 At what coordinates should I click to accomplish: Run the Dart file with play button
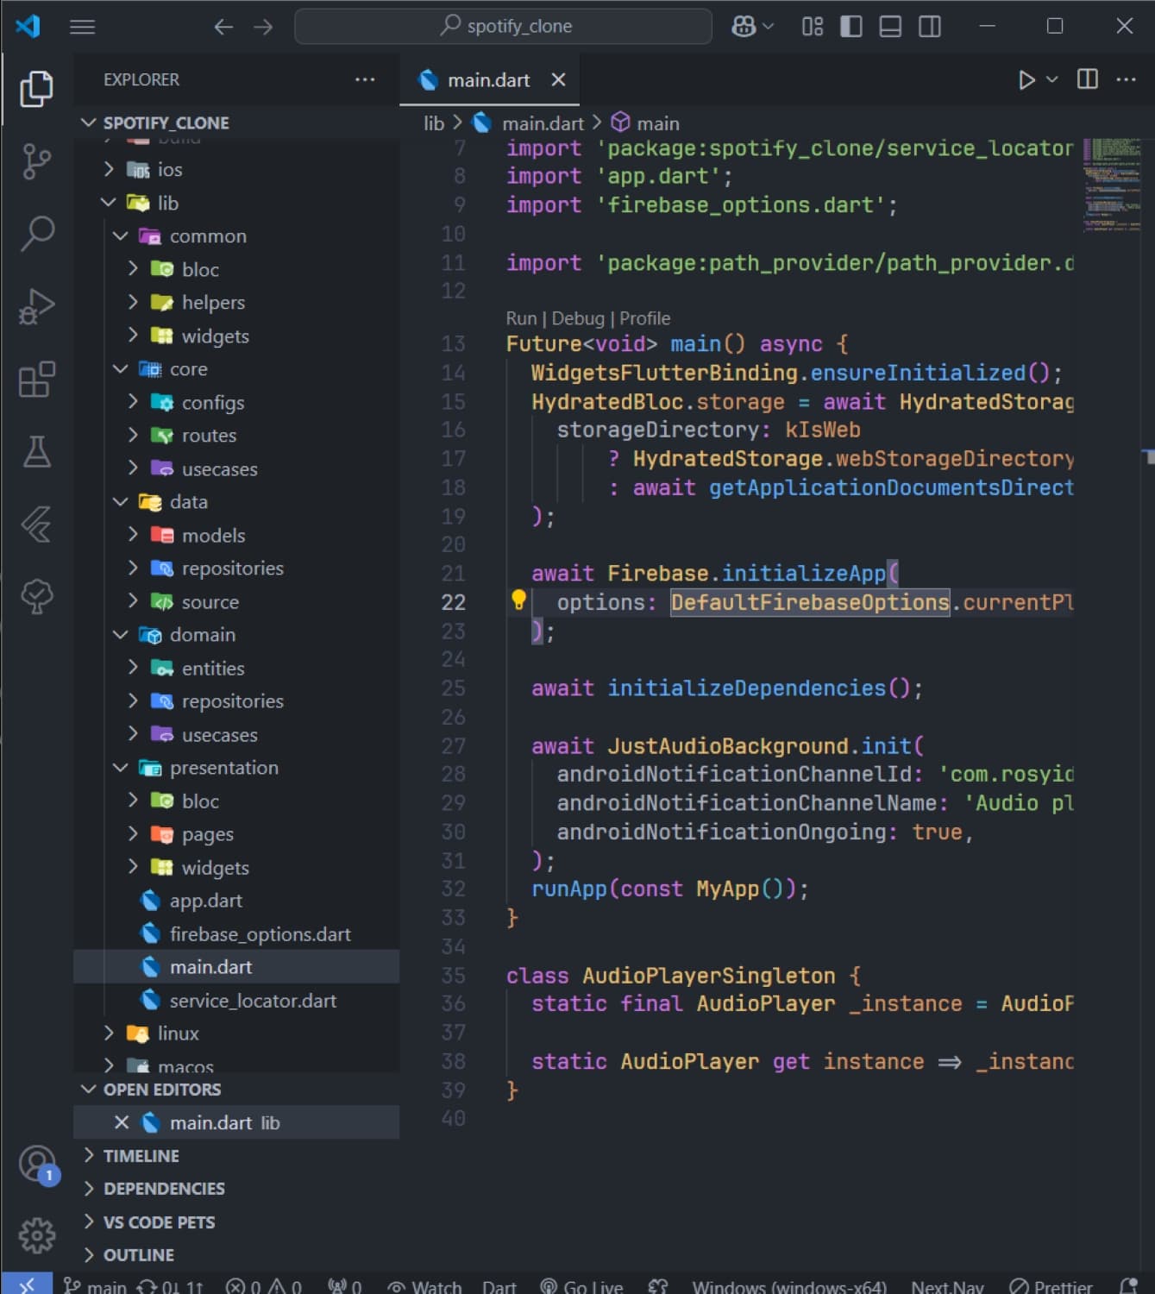point(1026,80)
